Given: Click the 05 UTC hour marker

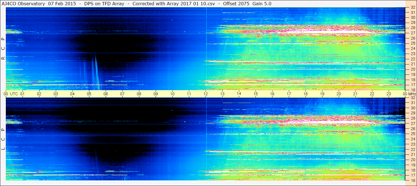Looking at the screenshot, I should click(x=89, y=94).
